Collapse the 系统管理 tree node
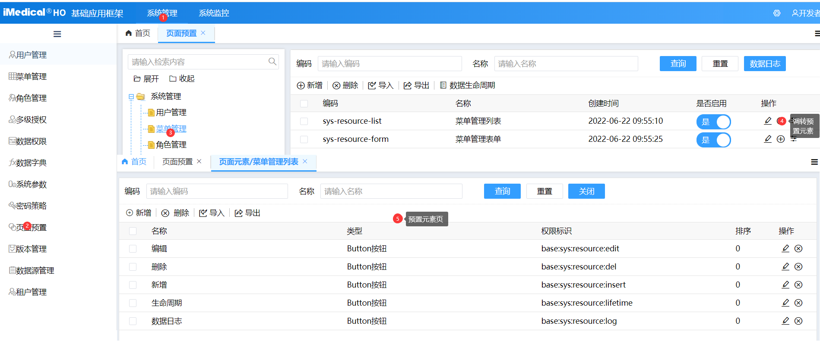This screenshot has height=341, width=820. (x=131, y=97)
